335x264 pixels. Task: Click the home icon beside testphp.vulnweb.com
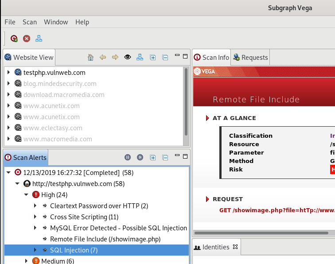tap(27, 183)
